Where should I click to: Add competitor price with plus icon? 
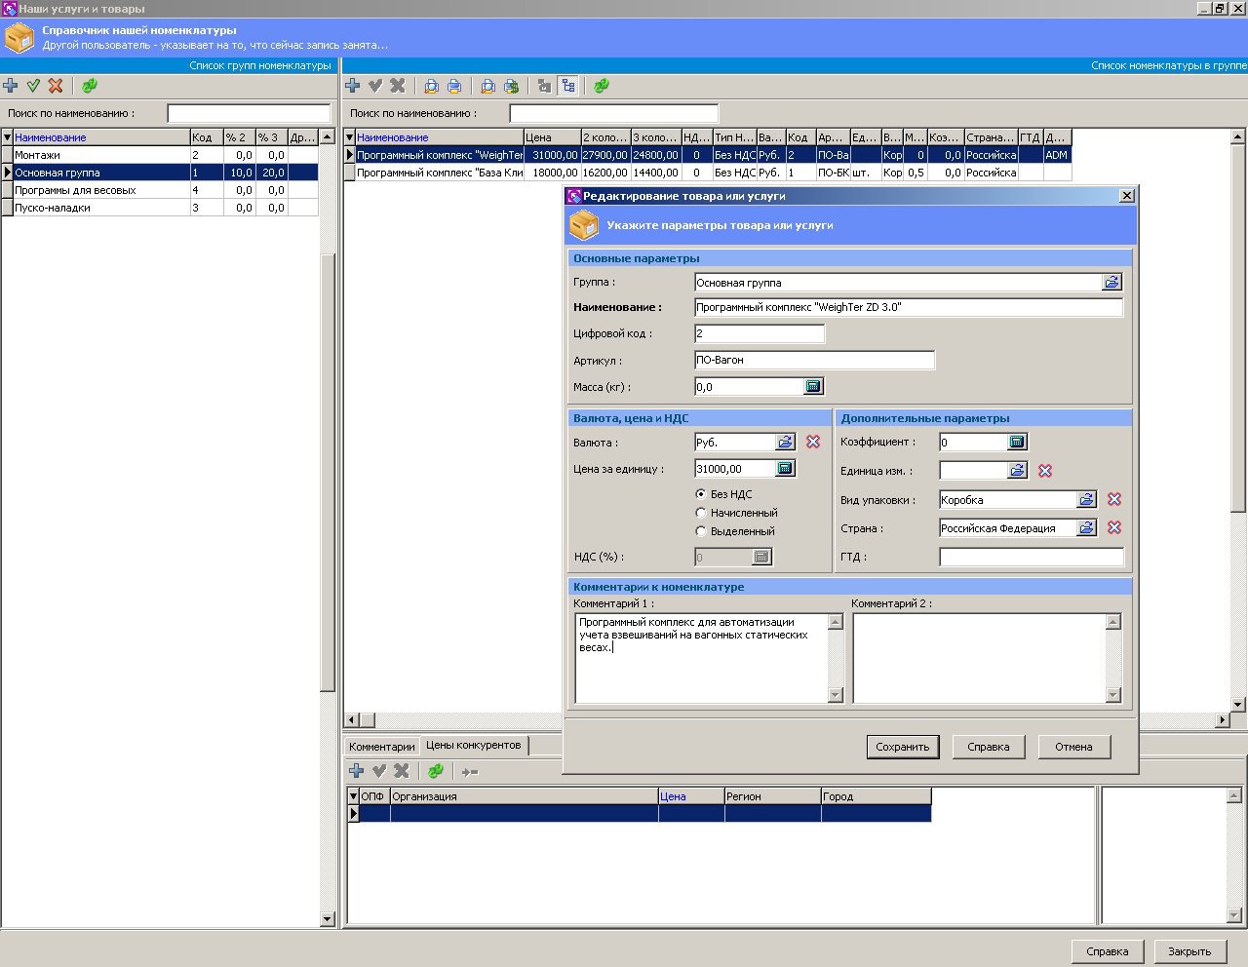(356, 771)
